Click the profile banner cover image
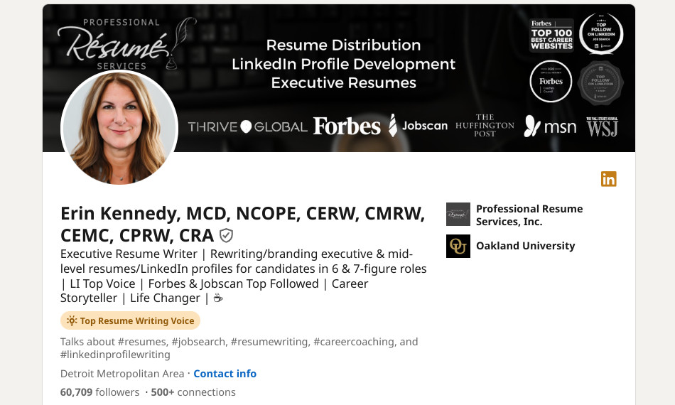675x405 pixels. (x=341, y=99)
